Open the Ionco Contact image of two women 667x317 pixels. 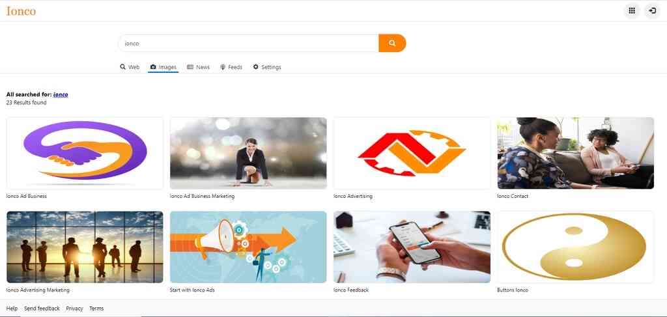(576, 154)
